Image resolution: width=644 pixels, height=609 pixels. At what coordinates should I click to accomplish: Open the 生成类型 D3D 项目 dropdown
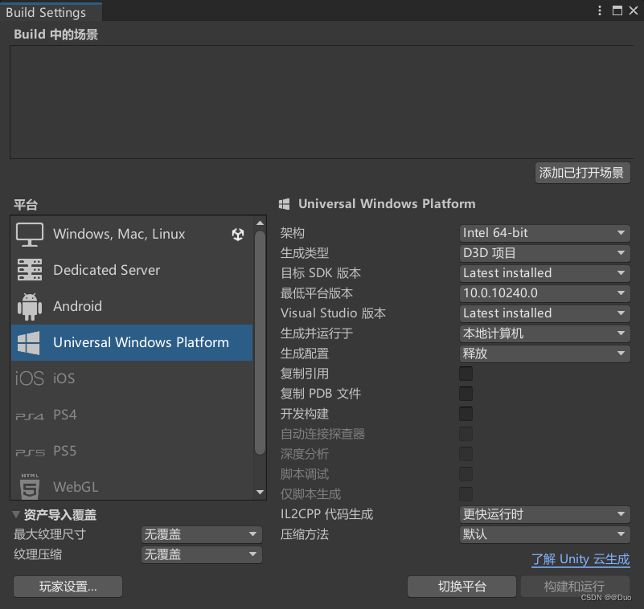pyautogui.click(x=544, y=253)
